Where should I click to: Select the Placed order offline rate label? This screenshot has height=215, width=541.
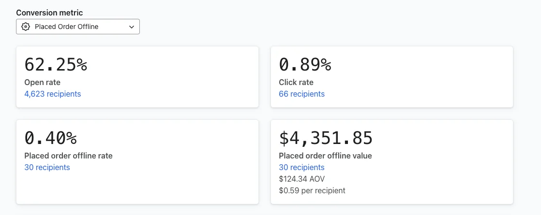pos(68,156)
